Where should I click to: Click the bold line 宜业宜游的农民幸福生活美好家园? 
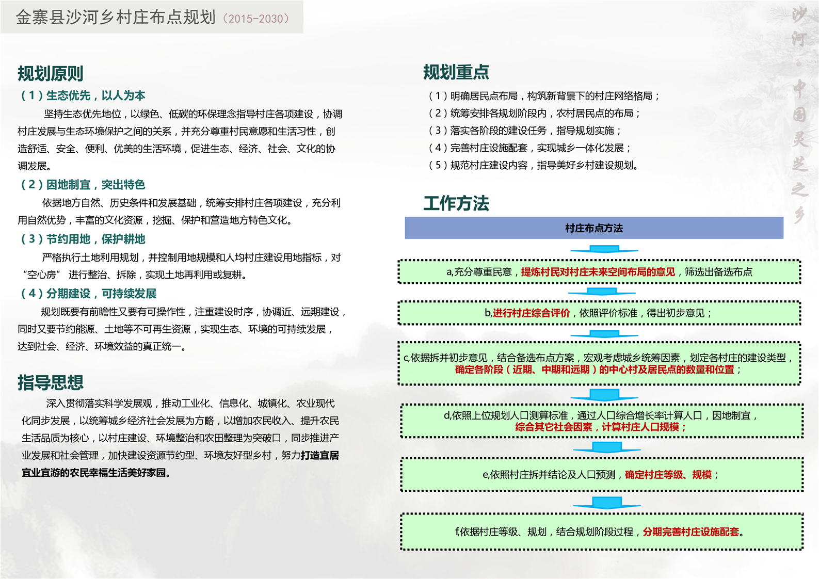96,473
